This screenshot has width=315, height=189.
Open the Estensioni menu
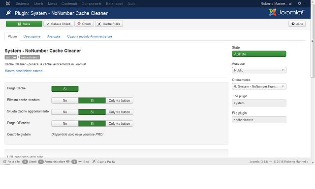114,3
